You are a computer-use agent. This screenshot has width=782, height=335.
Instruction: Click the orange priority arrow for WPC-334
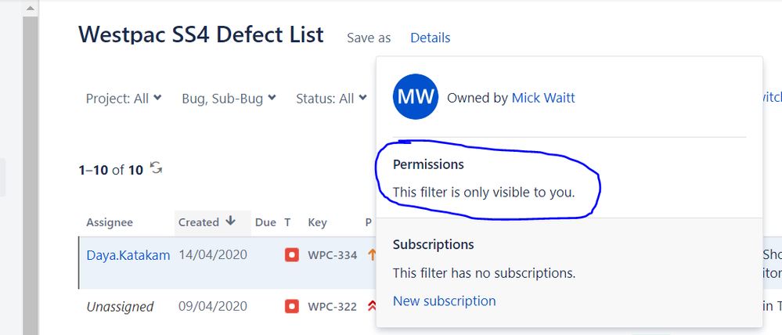pos(372,255)
